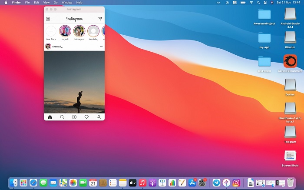The width and height of the screenshot is (304, 190).
Task: Open Apple TV from the Dock
Action: (x=132, y=183)
